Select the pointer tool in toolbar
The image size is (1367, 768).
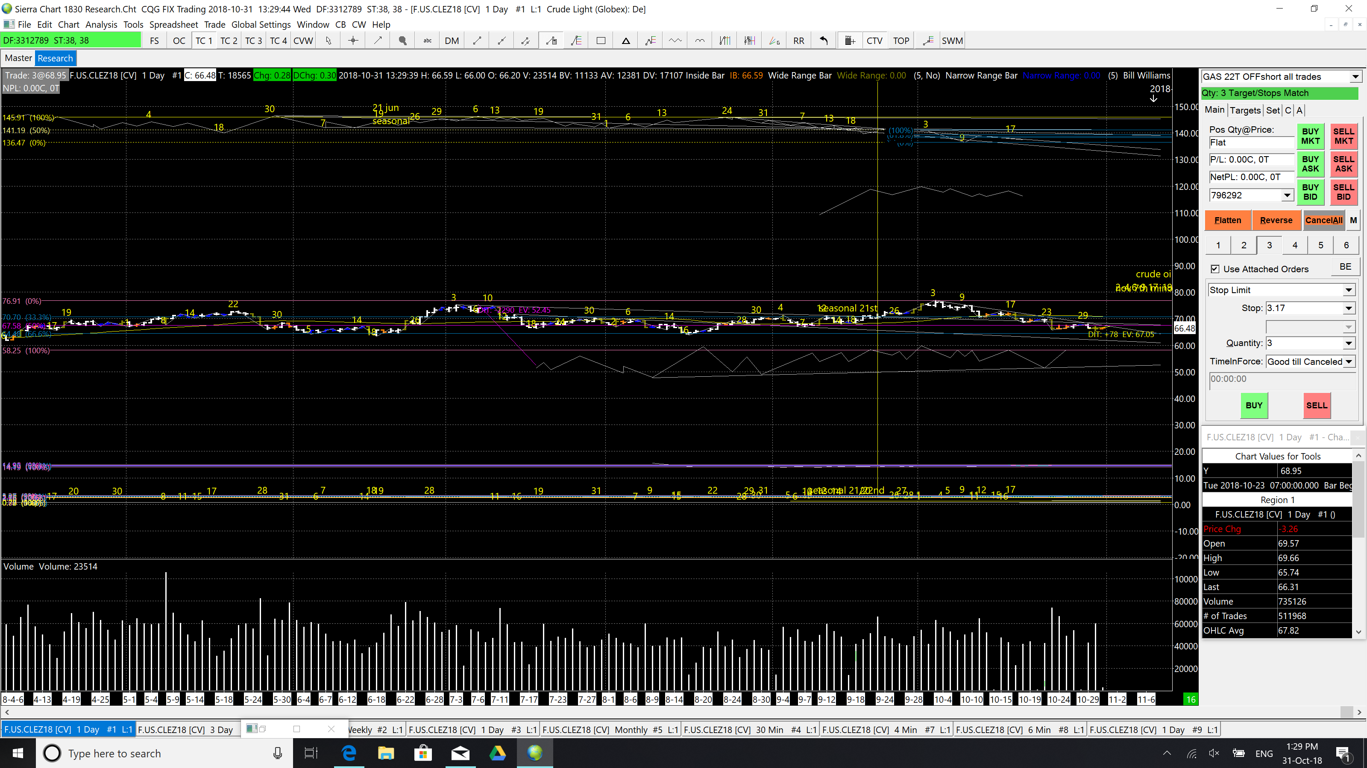[329, 41]
